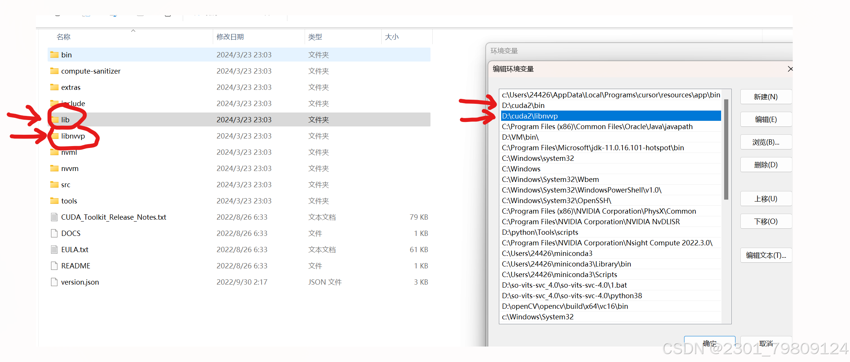
Task: Click the JSON 文件 type cell
Action: [325, 282]
